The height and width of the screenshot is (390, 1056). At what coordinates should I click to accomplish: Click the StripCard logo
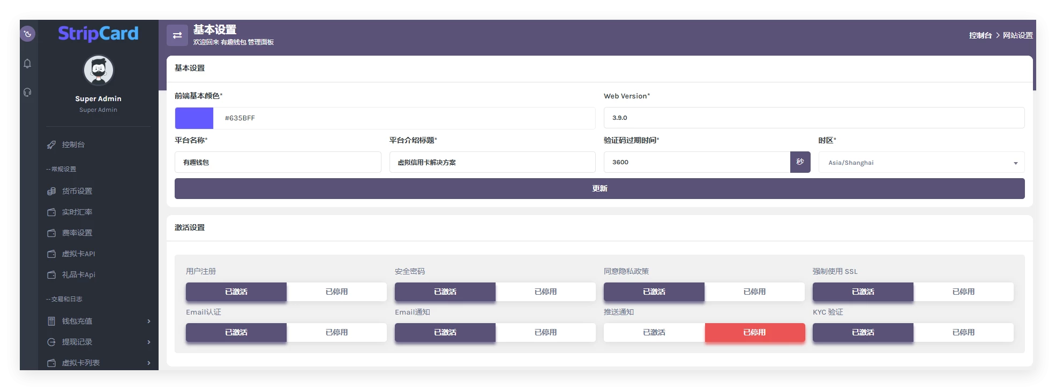click(98, 33)
